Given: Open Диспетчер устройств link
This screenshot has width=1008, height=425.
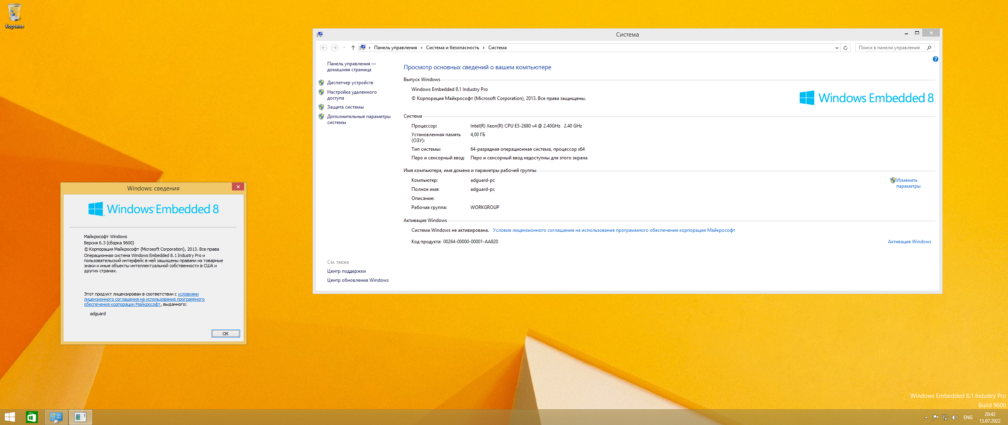Looking at the screenshot, I should tap(350, 83).
